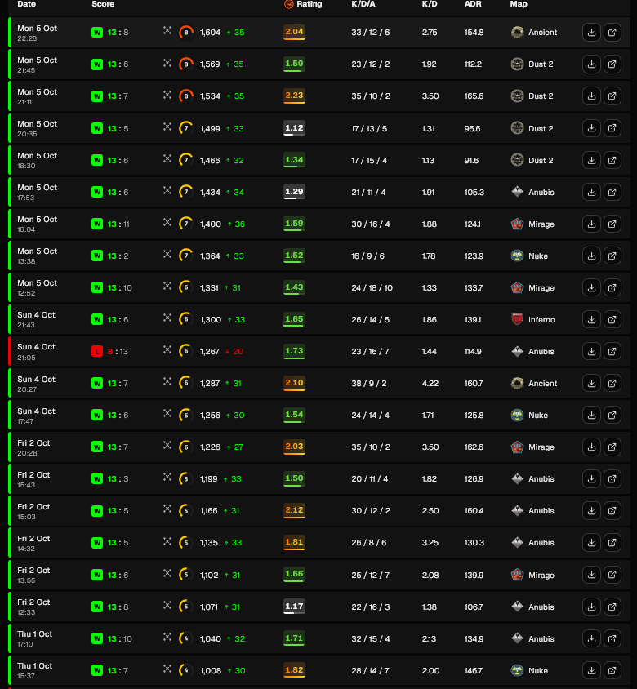Click the Map column header
Image resolution: width=637 pixels, height=689 pixels.
pyautogui.click(x=519, y=4)
